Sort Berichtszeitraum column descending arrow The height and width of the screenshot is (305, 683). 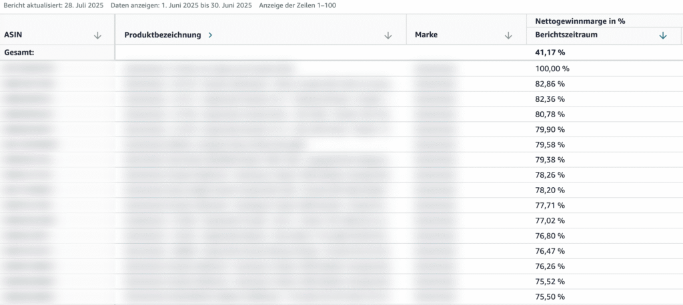coord(663,36)
